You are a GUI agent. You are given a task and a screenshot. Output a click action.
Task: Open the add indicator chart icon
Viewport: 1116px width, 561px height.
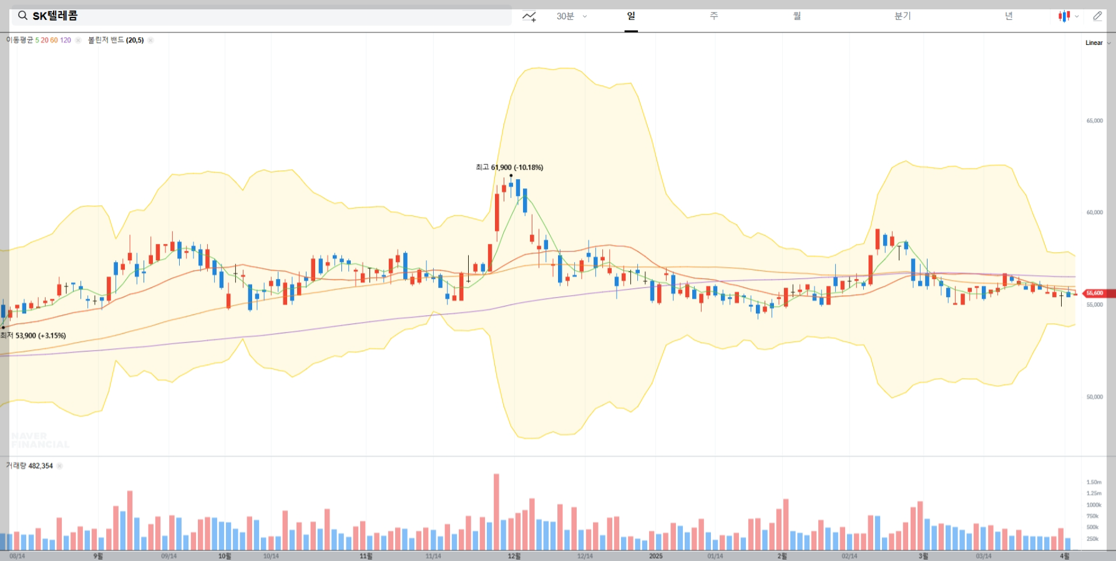tap(529, 16)
